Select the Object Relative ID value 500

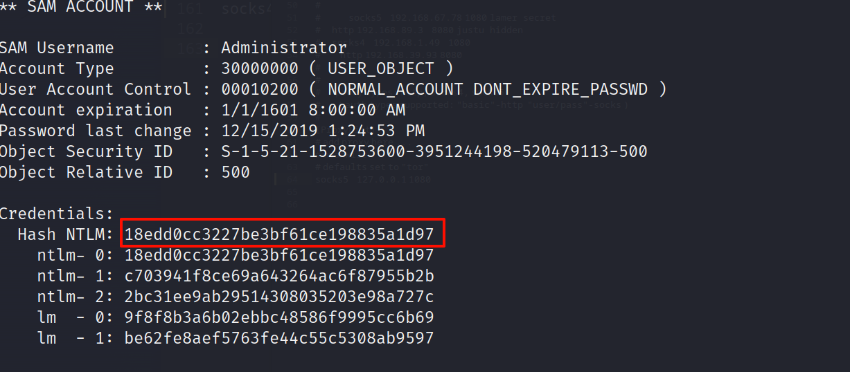click(x=236, y=172)
